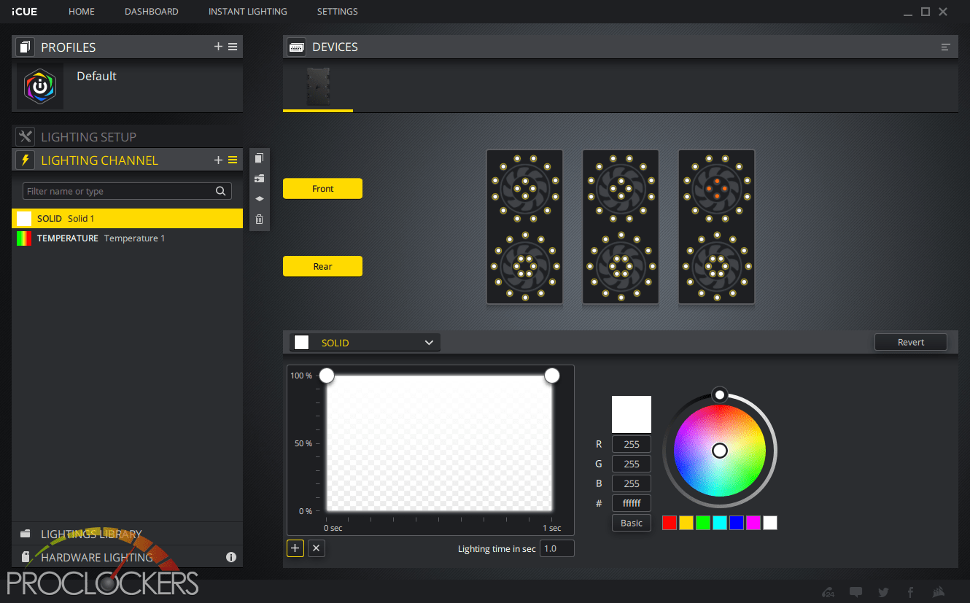970x603 pixels.
Task: Click the diamond layer icon
Action: click(259, 198)
